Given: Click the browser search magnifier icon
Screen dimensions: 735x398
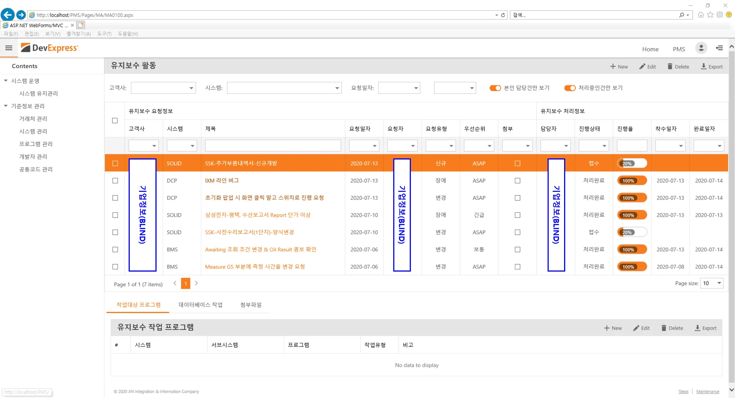Looking at the screenshot, I should pyautogui.click(x=681, y=15).
